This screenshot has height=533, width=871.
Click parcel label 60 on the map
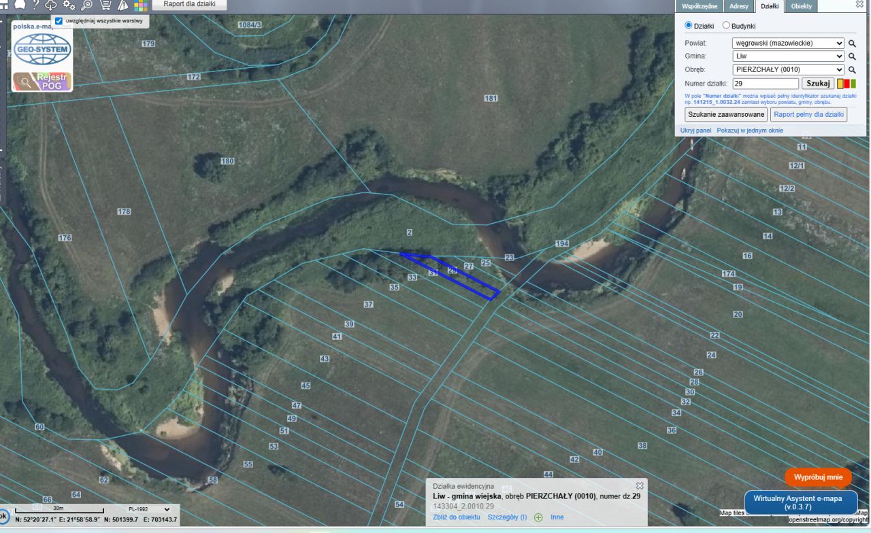pyautogui.click(x=39, y=427)
